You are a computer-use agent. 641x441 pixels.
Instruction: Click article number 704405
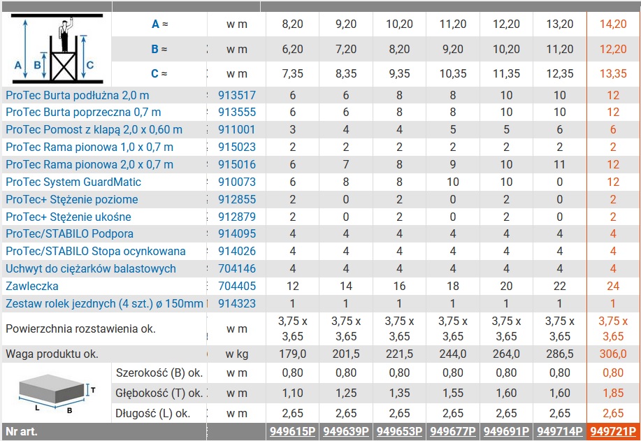(237, 286)
